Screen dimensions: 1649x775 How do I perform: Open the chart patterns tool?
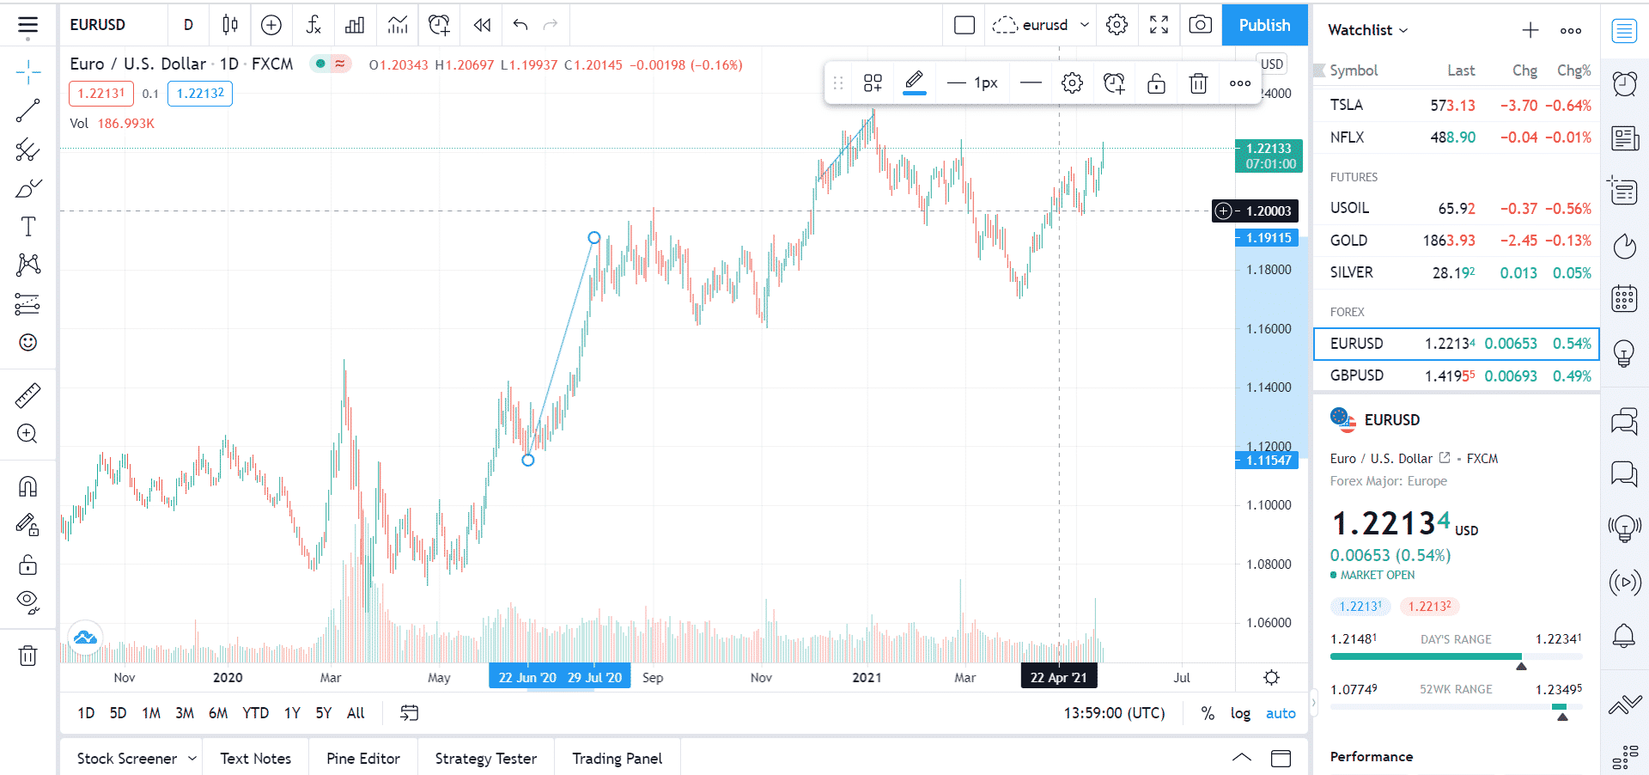27,265
